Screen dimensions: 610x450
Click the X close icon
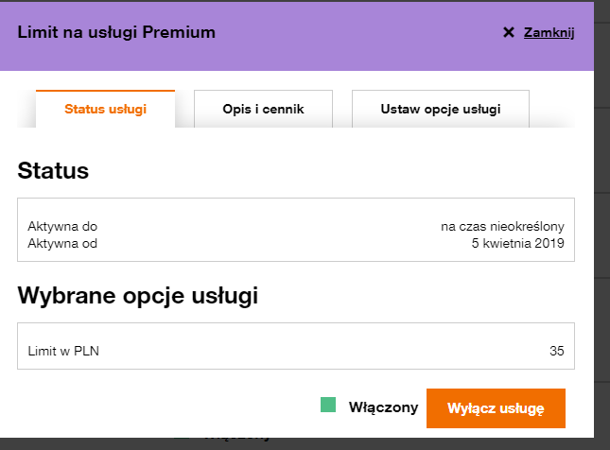[x=509, y=33]
